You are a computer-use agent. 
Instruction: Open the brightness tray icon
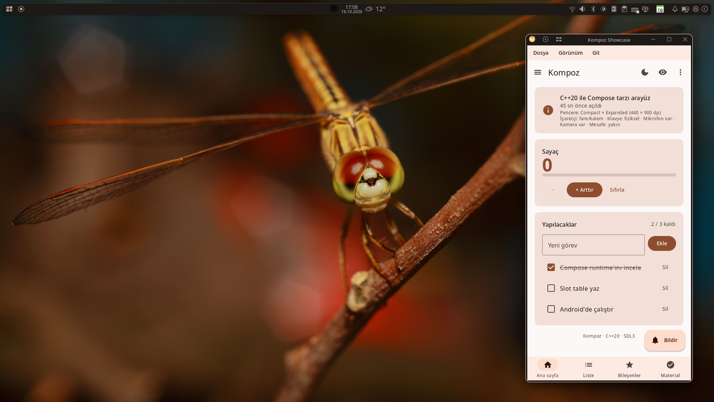(604, 9)
